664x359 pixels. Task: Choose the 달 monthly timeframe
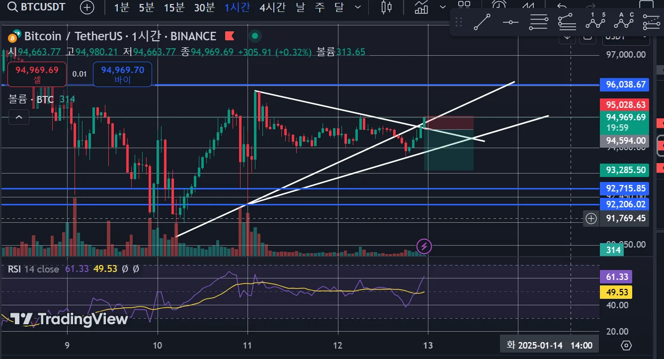tap(339, 7)
